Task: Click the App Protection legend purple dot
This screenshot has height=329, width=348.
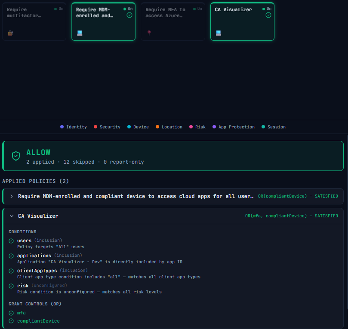Action: coord(214,127)
